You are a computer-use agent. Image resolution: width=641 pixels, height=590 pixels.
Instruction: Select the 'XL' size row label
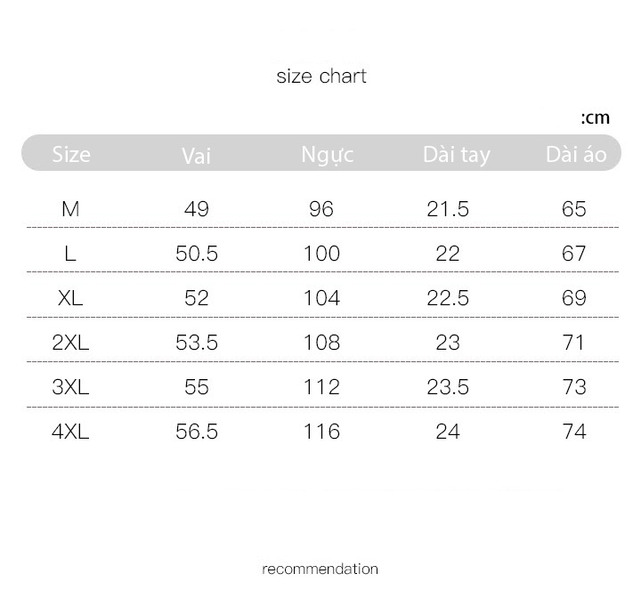pos(70,298)
